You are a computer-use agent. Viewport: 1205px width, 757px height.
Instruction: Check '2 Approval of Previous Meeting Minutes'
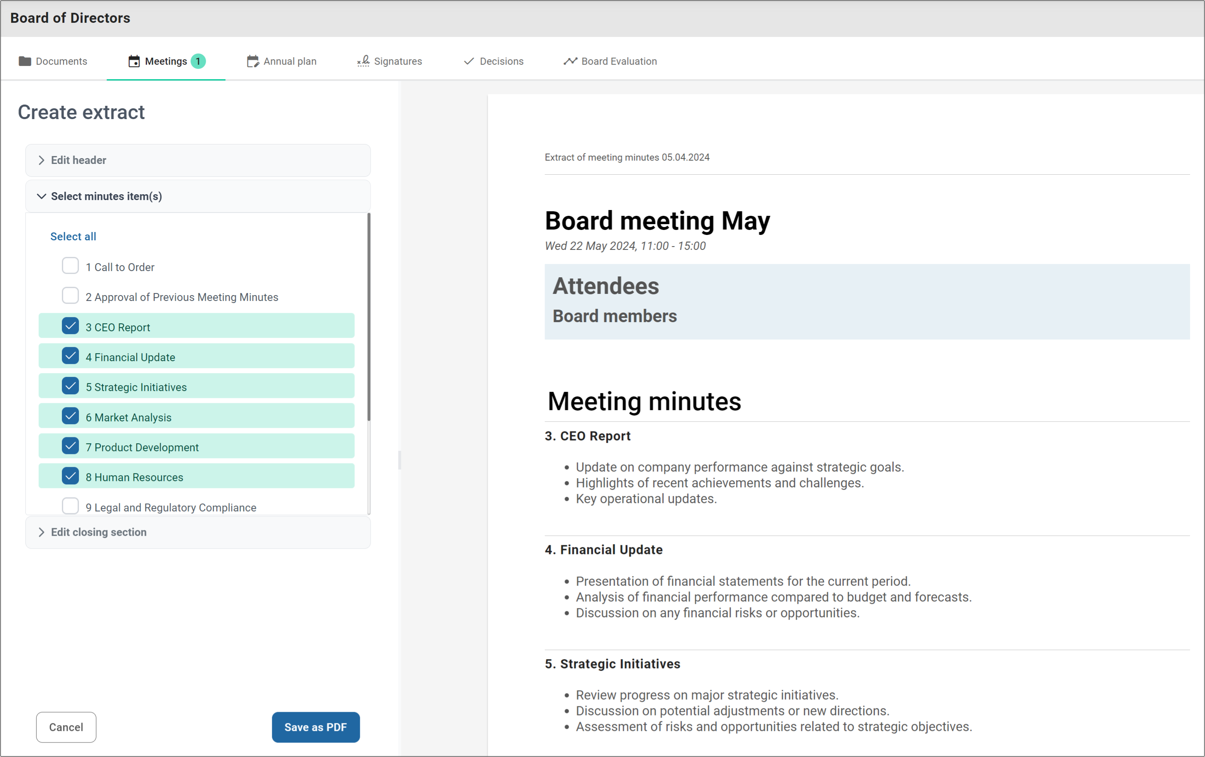(70, 295)
